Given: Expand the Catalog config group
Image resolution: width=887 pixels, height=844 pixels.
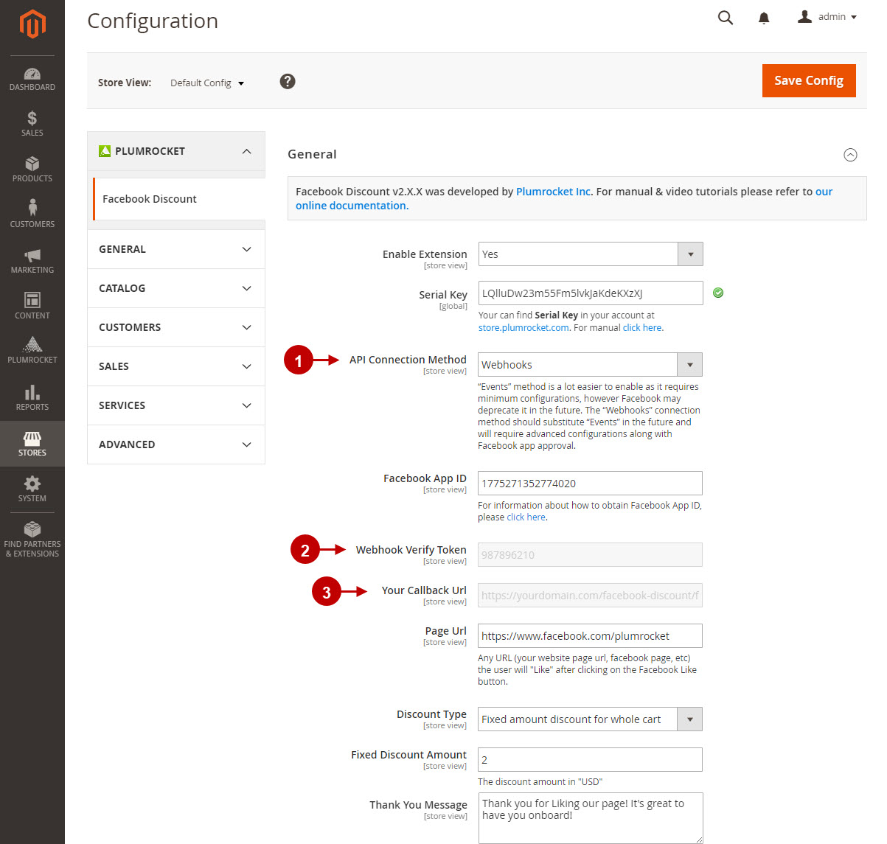Looking at the screenshot, I should pyautogui.click(x=176, y=288).
